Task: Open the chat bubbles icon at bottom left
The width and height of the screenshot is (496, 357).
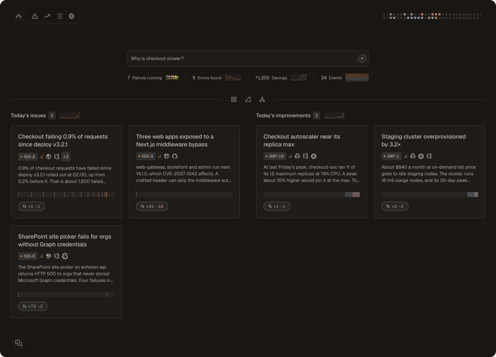Action: point(18,343)
